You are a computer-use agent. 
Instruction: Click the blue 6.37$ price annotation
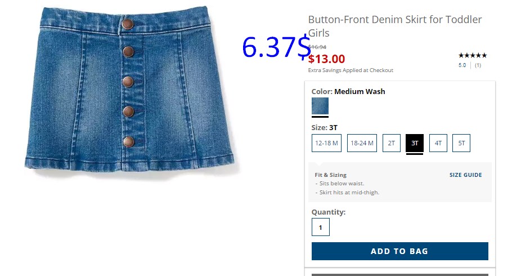(x=276, y=47)
